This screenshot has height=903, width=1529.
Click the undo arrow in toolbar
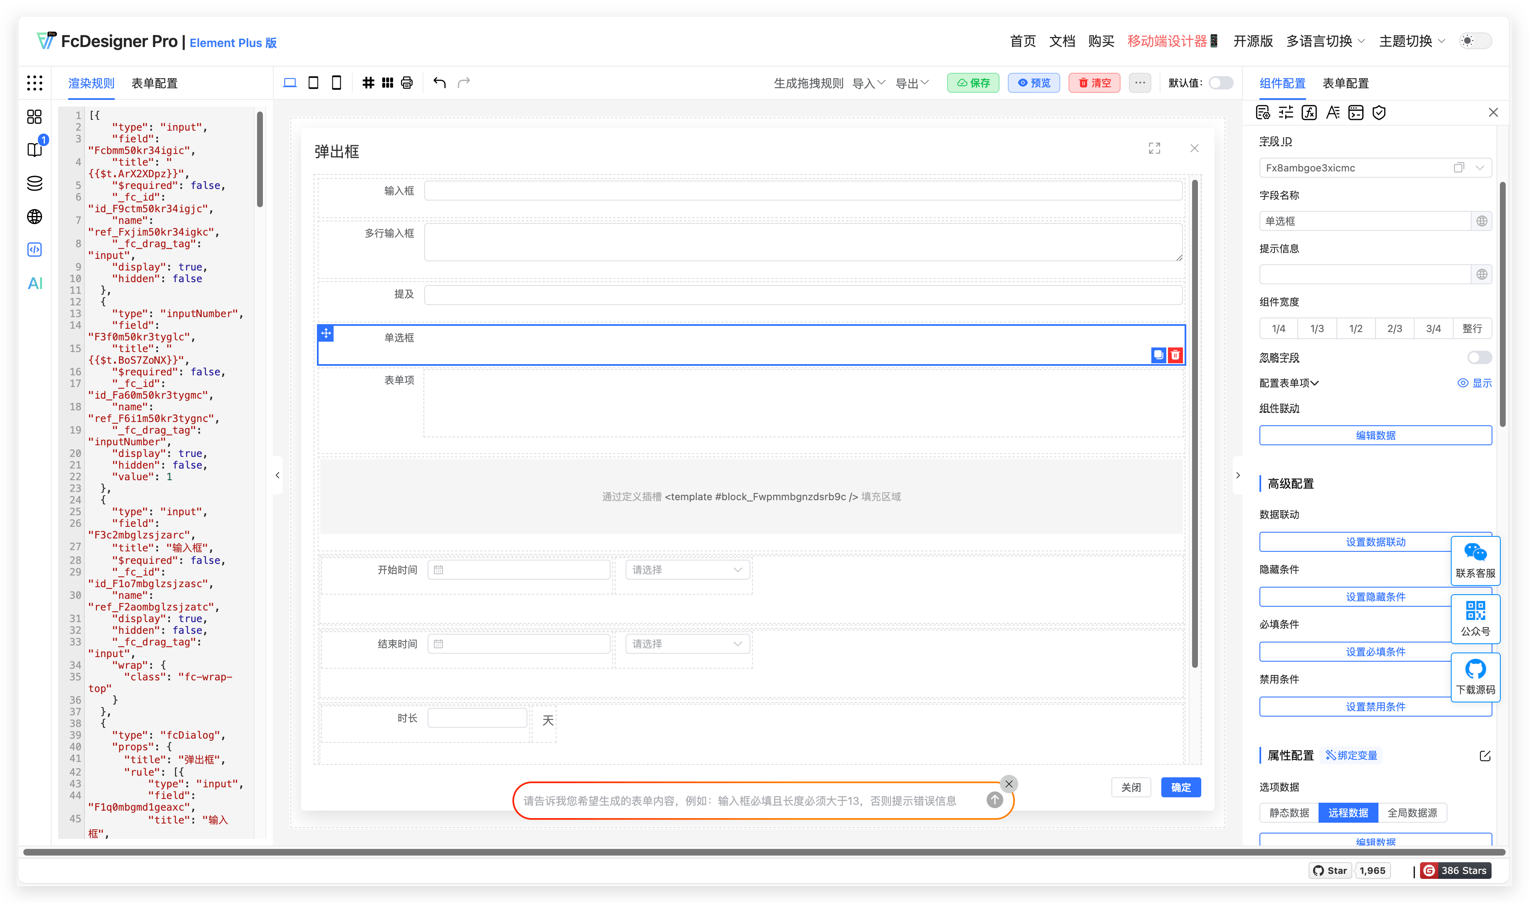[x=439, y=82]
